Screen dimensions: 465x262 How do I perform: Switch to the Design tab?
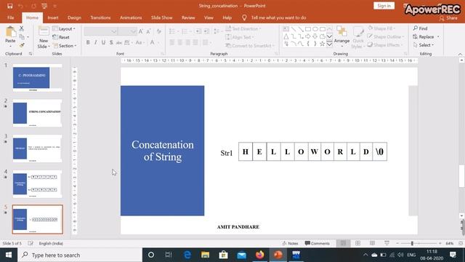(74, 17)
